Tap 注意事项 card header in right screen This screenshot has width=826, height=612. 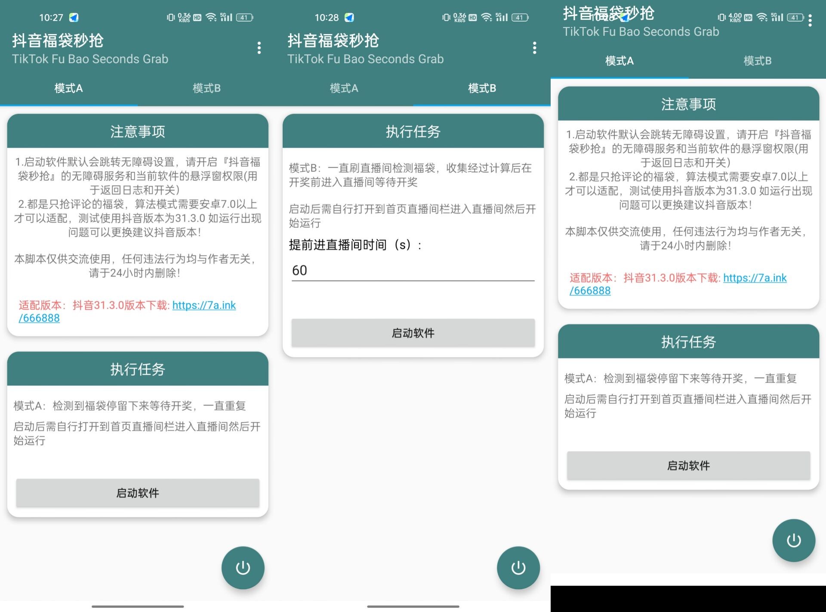[x=688, y=104]
